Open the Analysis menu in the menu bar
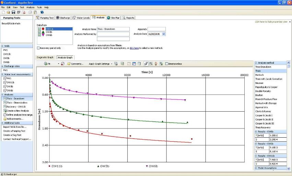Image resolution: width=292 pixels, height=176 pixels. point(30,8)
